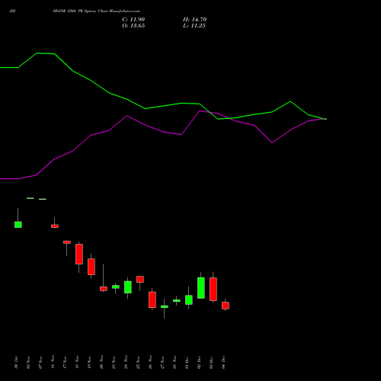The image size is (381, 381).
Task: Select the 07 Nov date label
Action: (40, 363)
